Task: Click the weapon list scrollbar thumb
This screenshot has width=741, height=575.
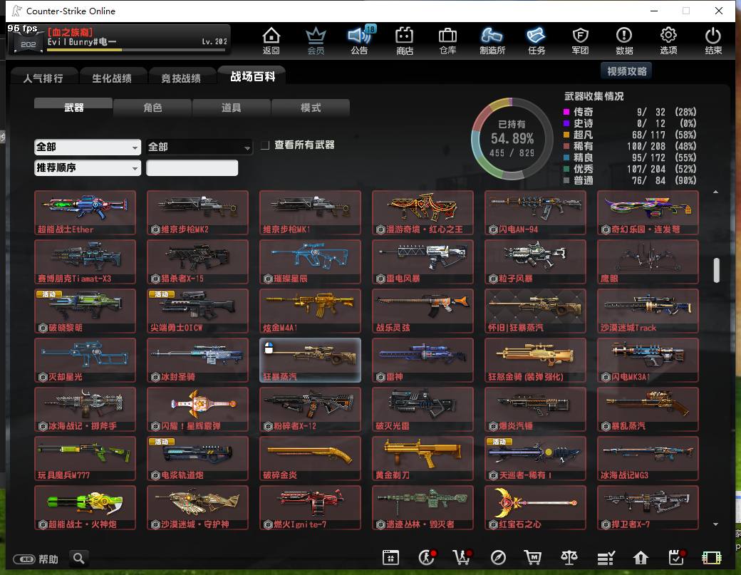Action: click(717, 270)
